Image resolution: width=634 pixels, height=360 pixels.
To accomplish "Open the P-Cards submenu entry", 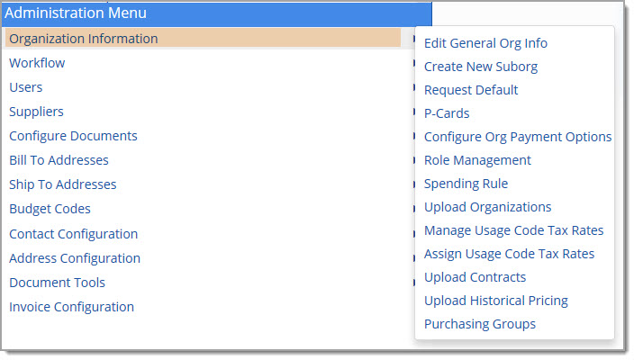I will pos(447,113).
